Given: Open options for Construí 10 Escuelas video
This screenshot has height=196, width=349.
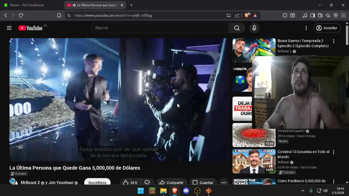Looking at the screenshot, I should point(333,152).
